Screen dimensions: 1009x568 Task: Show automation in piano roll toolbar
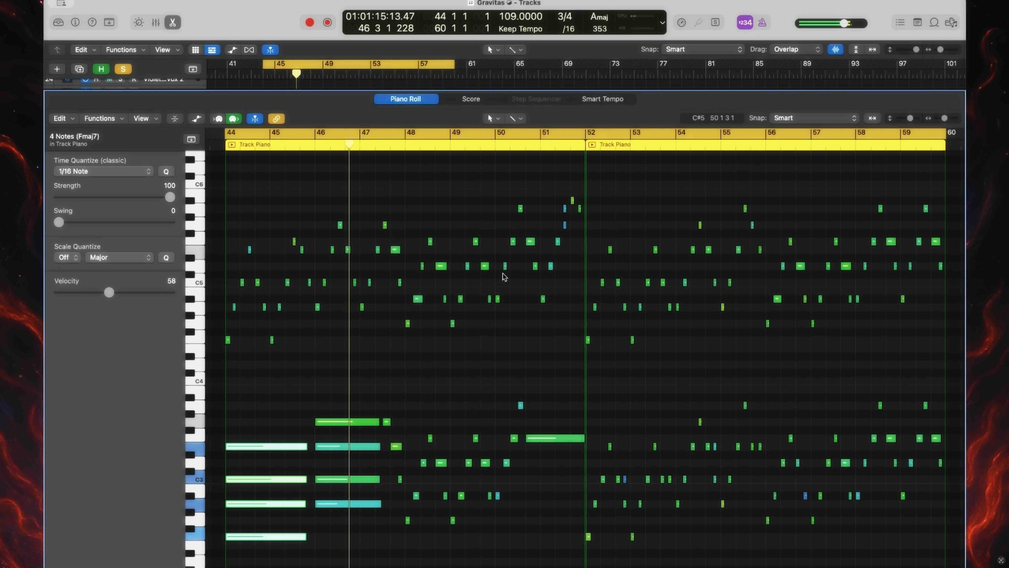coord(196,119)
